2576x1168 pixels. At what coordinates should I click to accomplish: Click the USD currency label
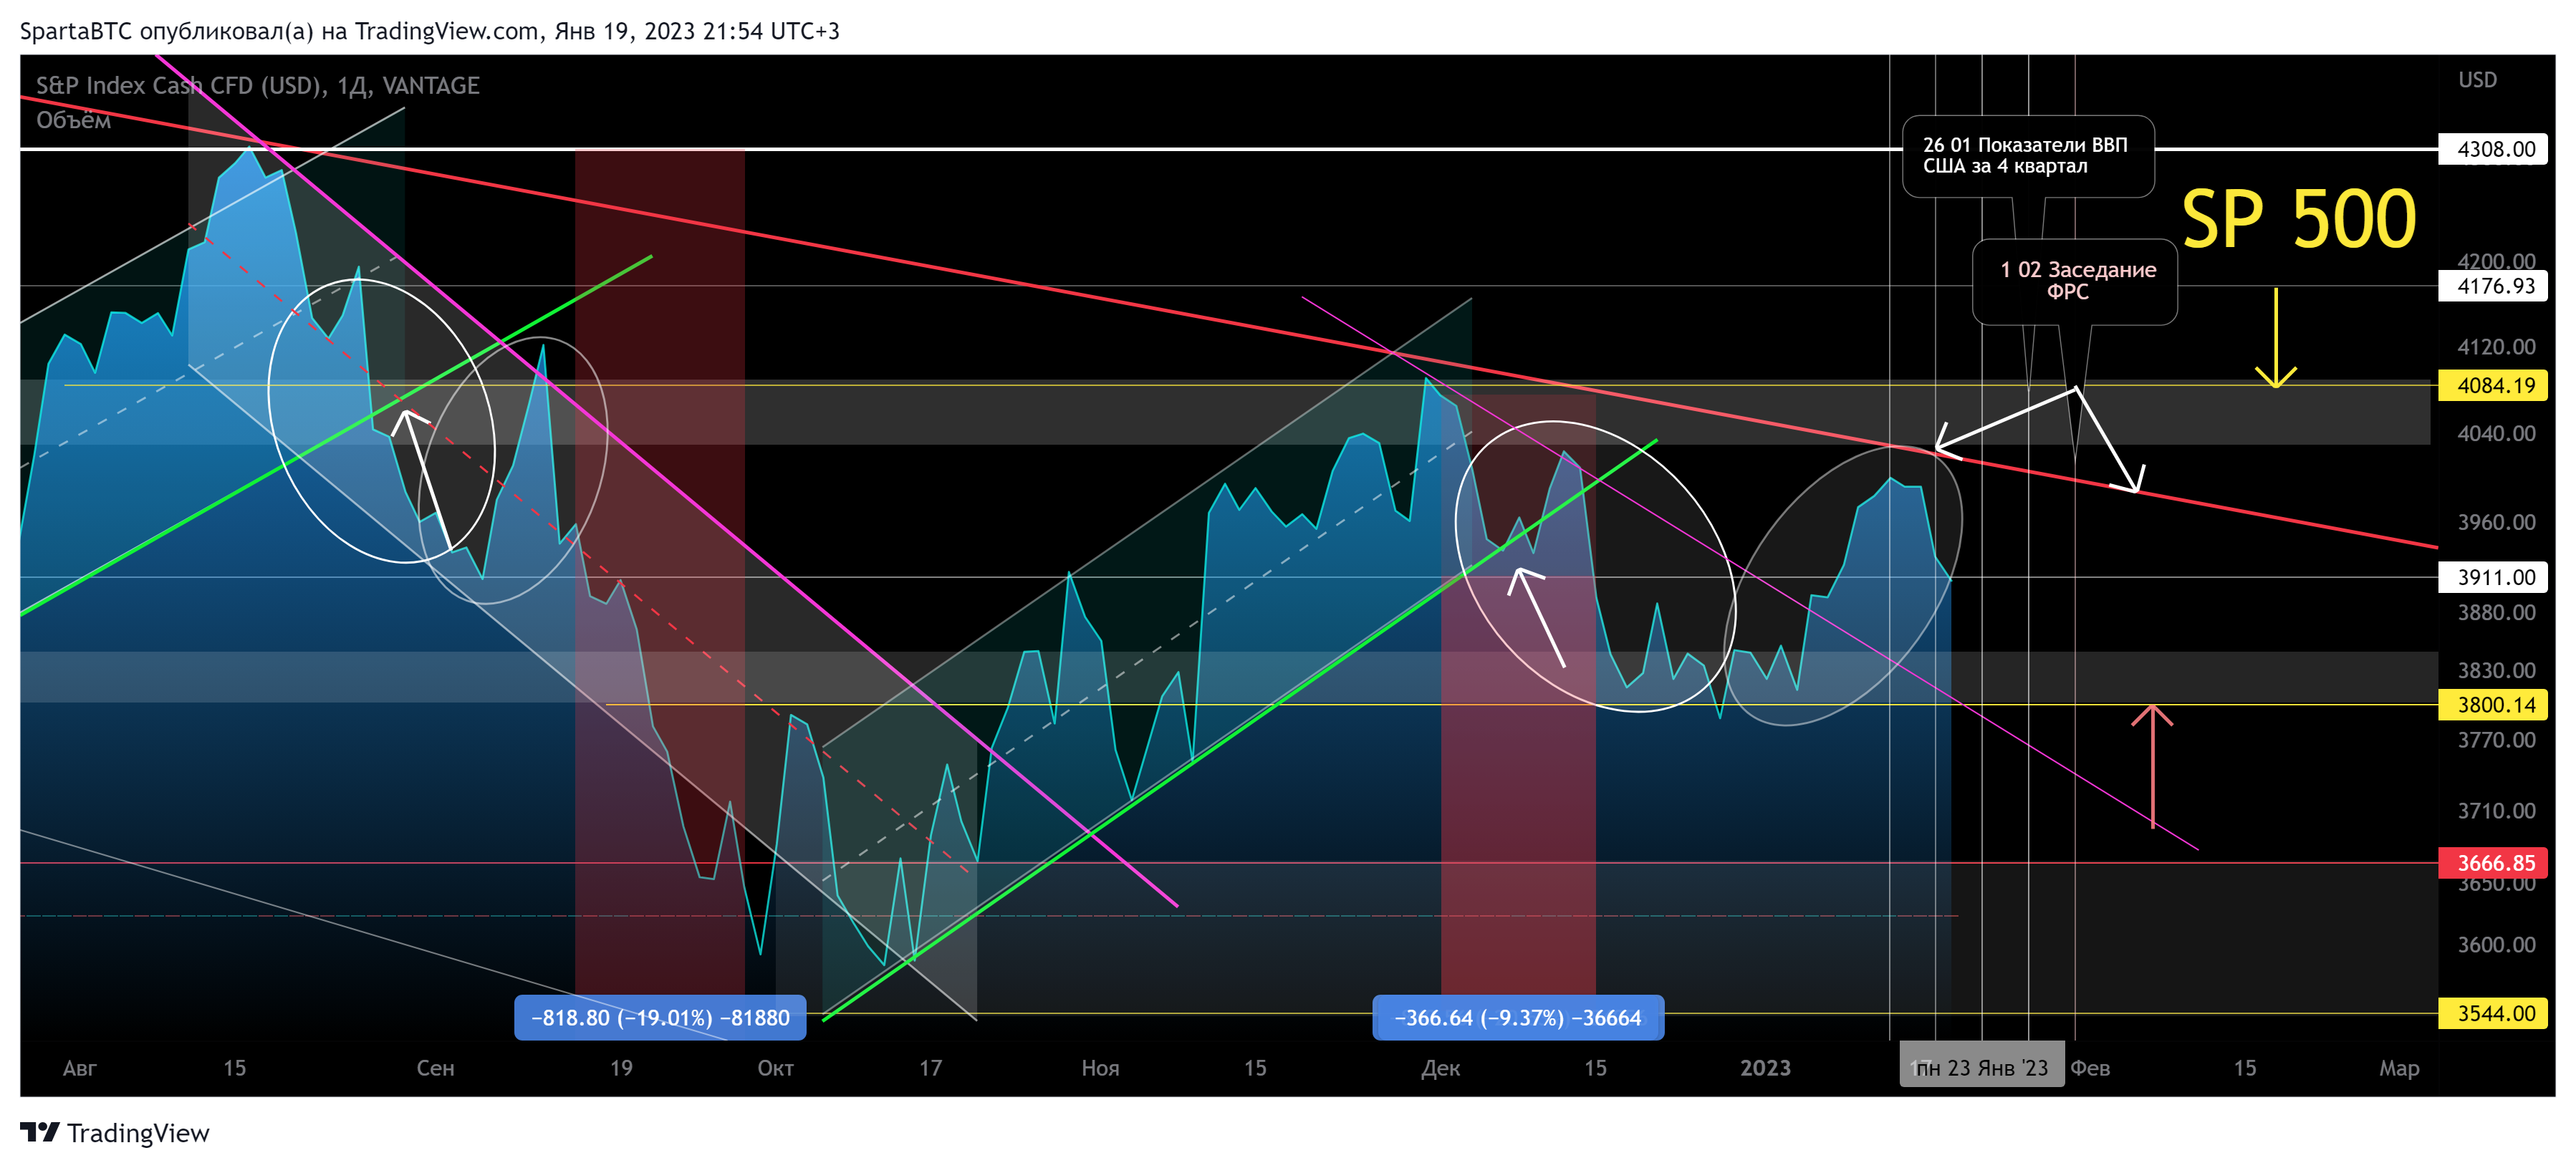click(x=2477, y=80)
